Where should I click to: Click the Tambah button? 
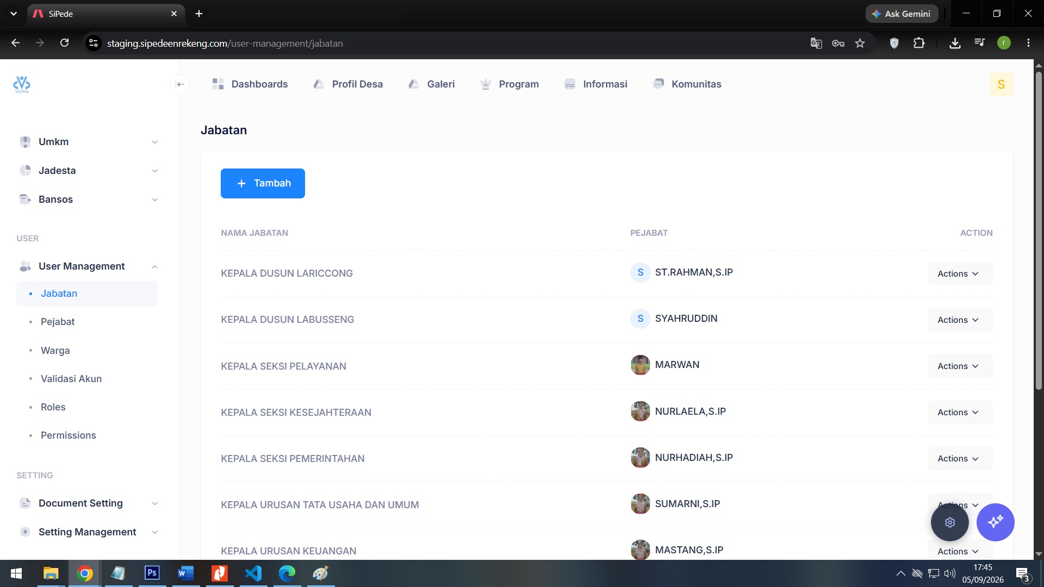coord(263,183)
